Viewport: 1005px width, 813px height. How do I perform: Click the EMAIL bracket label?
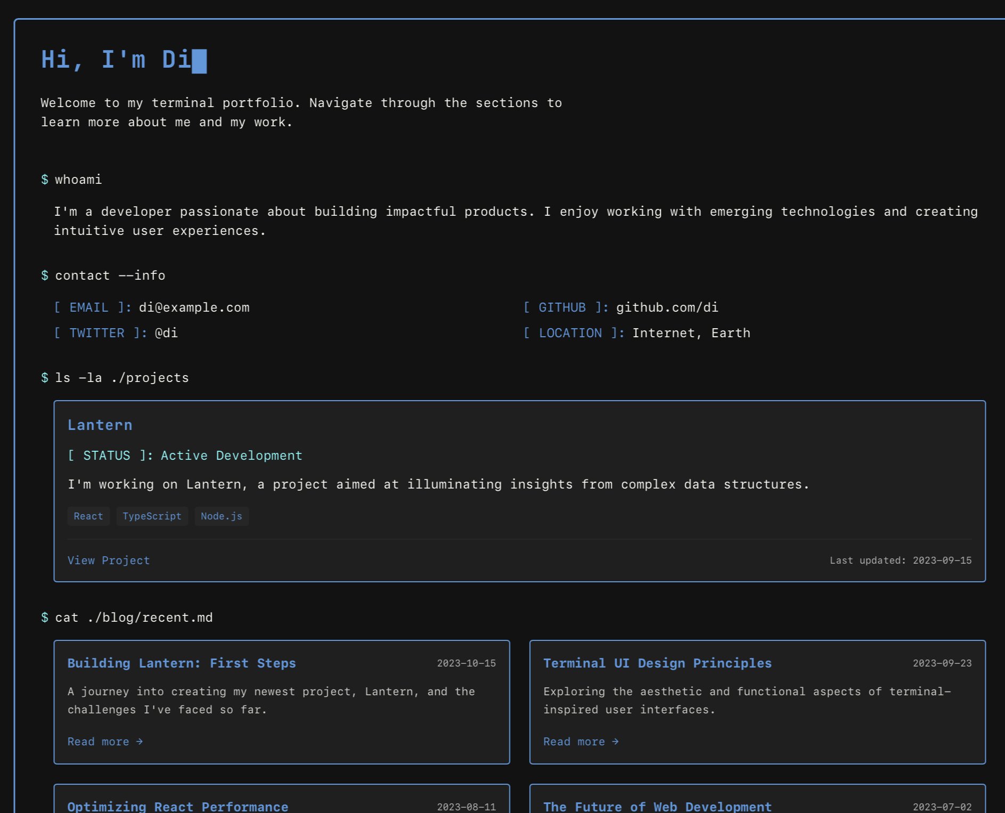(93, 307)
